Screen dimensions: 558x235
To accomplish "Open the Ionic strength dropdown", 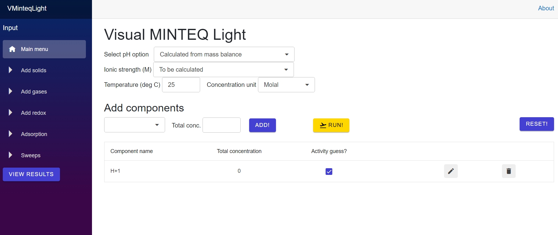I will [223, 70].
